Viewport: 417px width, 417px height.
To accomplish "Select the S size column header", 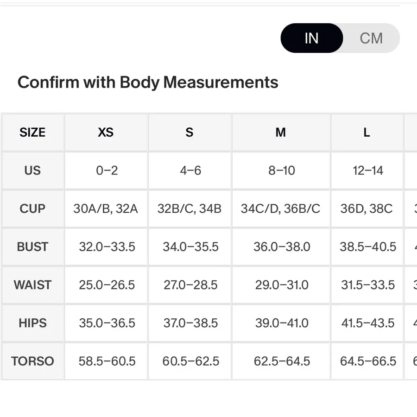I will tap(190, 133).
